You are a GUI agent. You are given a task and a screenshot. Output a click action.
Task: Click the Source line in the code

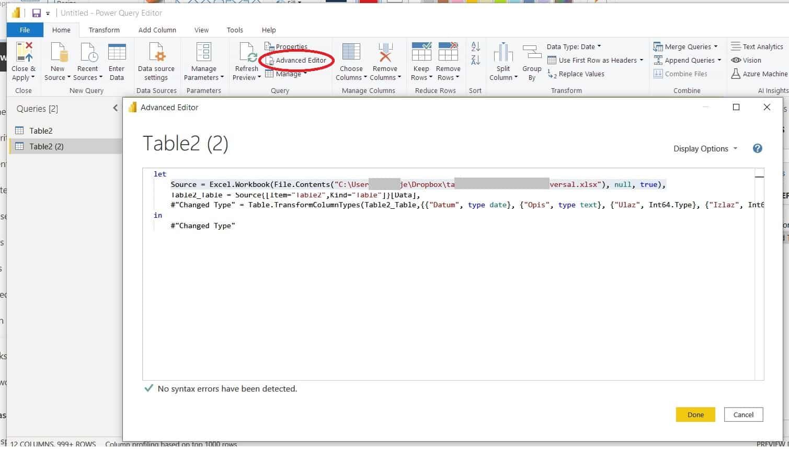click(418, 184)
